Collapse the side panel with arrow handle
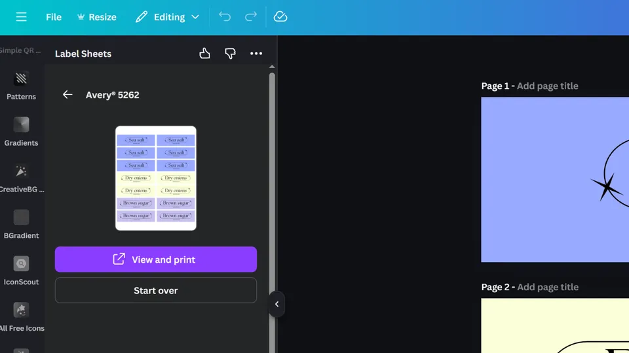 (276, 304)
